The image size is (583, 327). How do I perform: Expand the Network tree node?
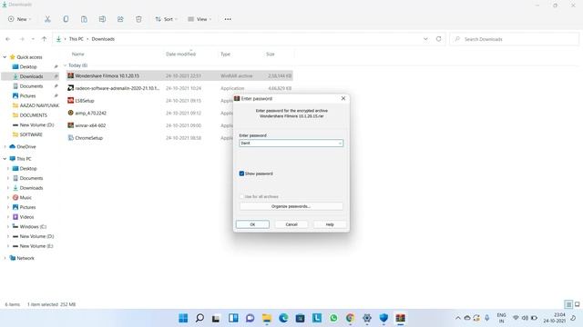pos(5,258)
